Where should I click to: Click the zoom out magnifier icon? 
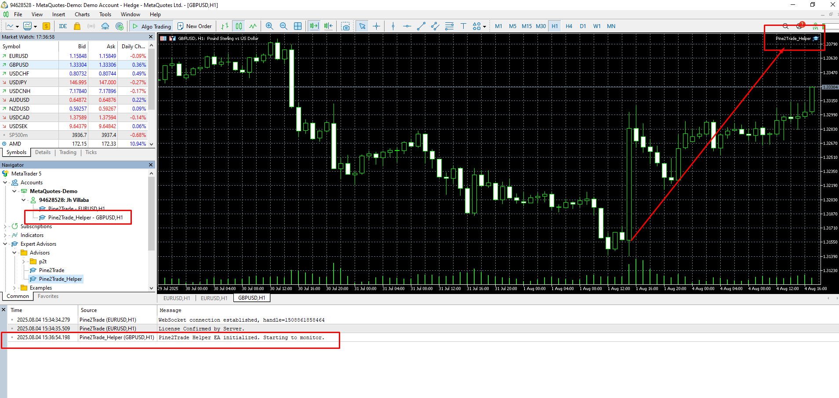(x=283, y=26)
